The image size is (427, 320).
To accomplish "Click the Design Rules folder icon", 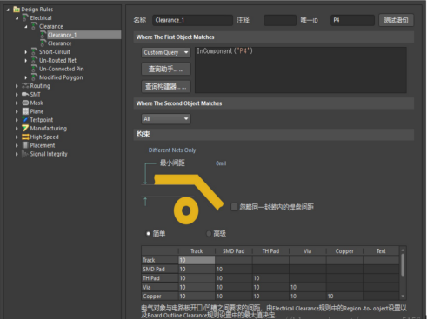I will click(x=17, y=10).
